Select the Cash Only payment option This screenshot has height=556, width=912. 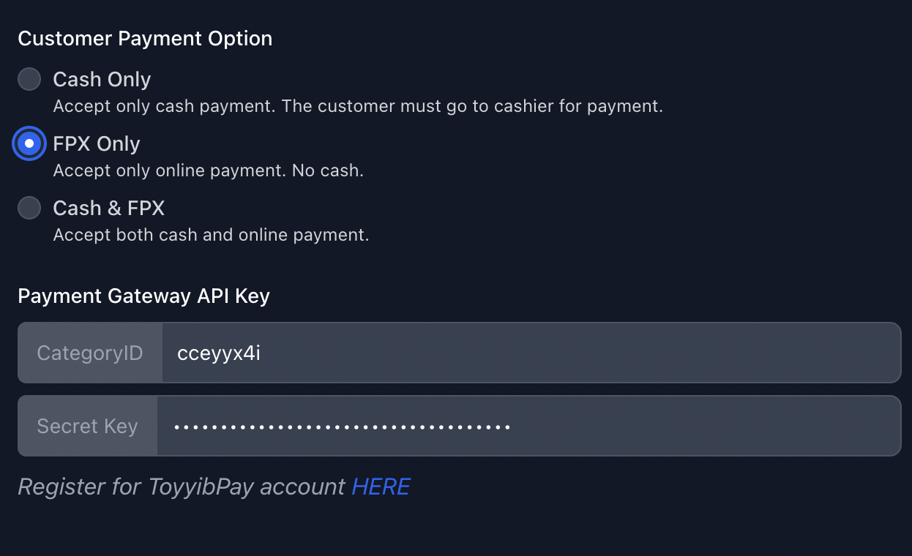coord(29,79)
